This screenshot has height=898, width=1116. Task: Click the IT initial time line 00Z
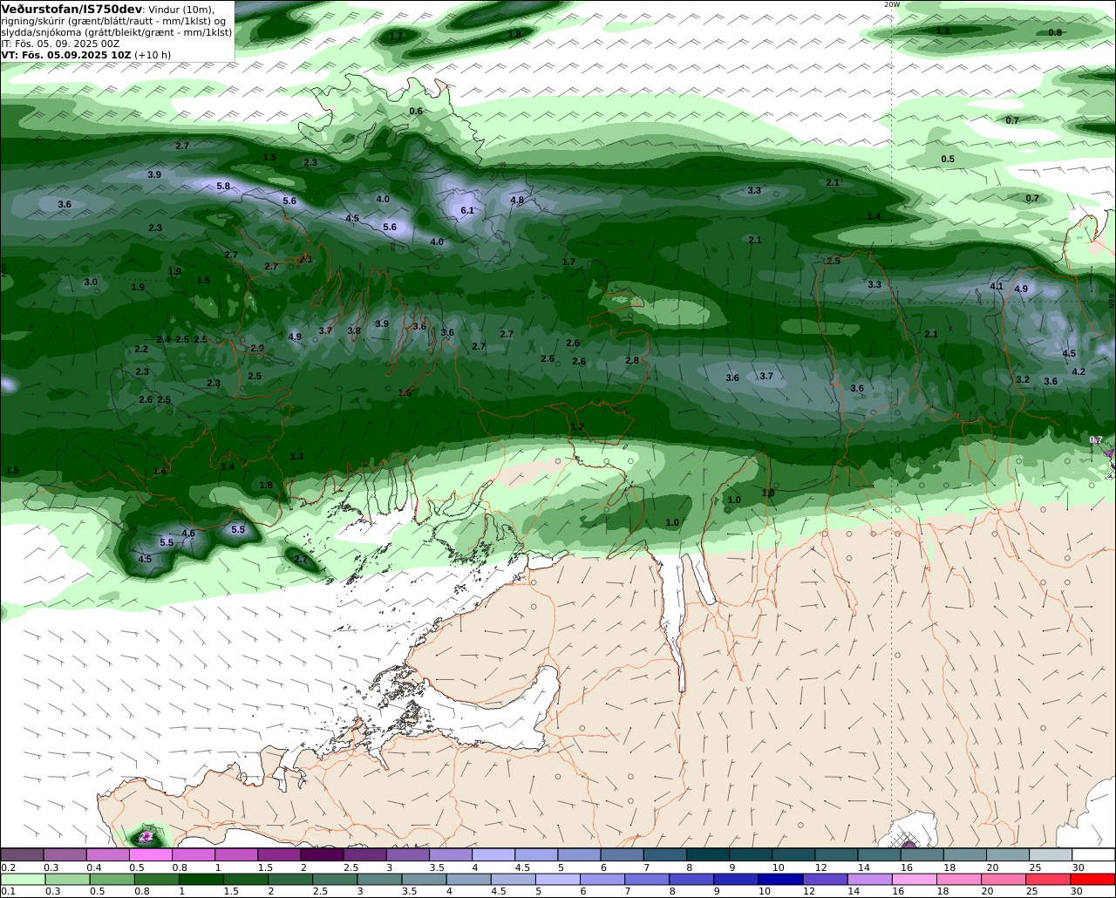[x=60, y=43]
